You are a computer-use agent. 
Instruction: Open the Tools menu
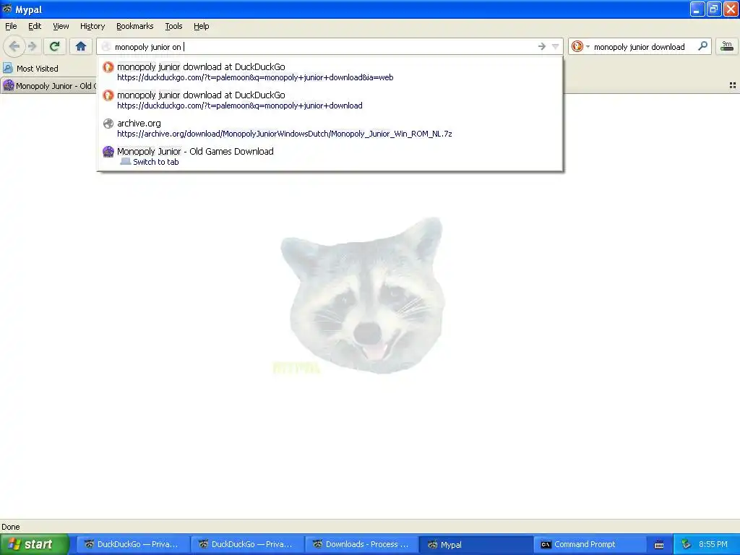(173, 26)
